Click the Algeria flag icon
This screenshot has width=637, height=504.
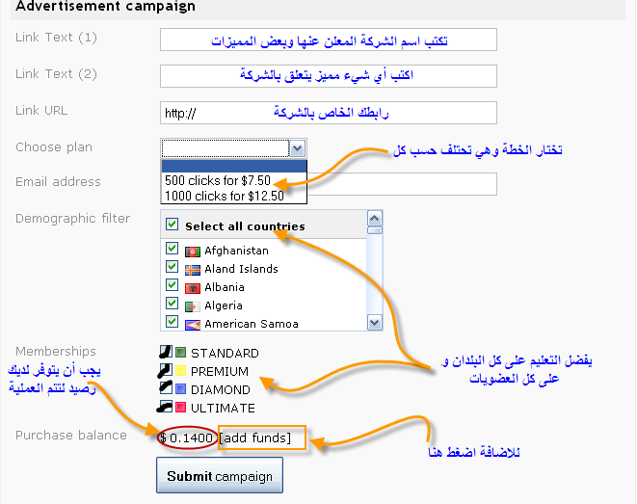click(x=192, y=305)
